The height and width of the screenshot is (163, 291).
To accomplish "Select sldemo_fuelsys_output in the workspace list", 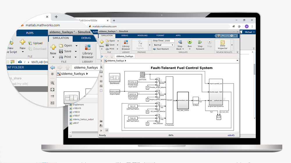I will (x=81, y=119).
